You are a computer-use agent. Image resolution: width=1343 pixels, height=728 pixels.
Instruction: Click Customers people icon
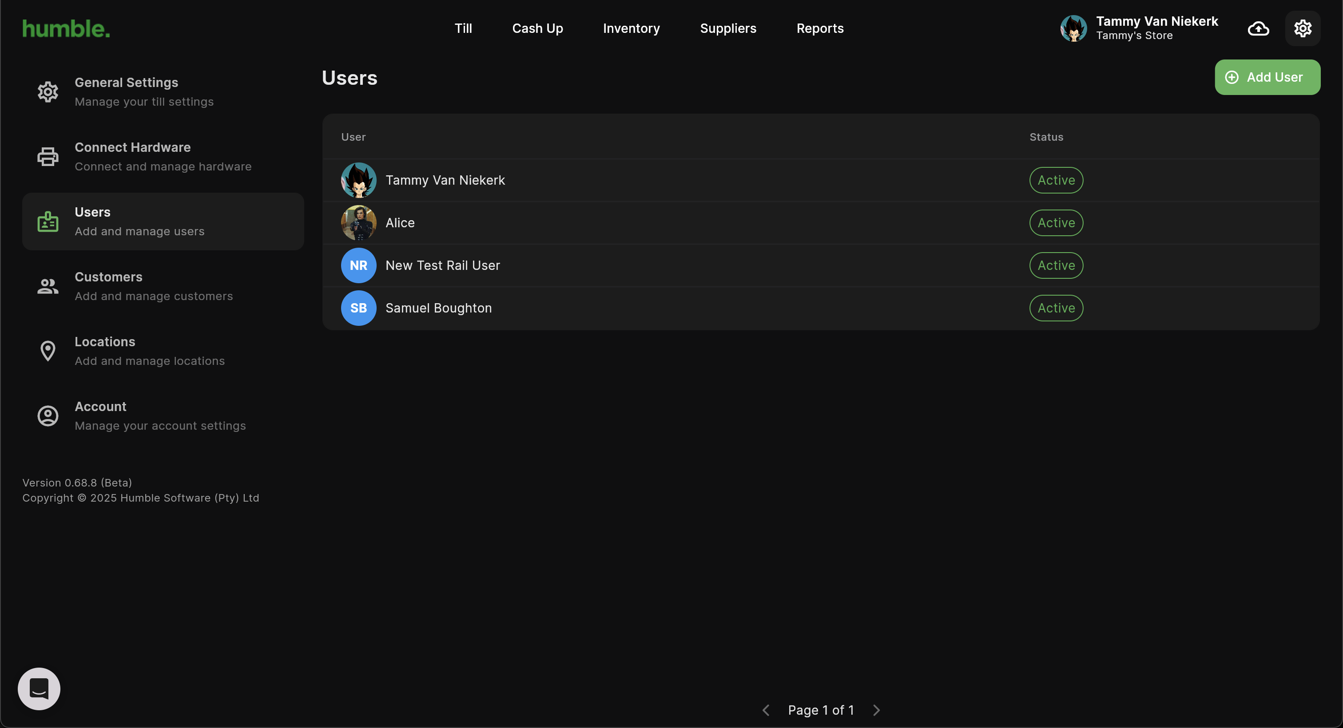click(x=48, y=286)
